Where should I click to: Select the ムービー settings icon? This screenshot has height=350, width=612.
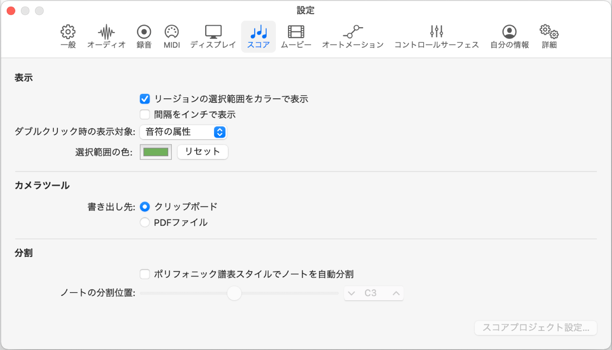296,36
